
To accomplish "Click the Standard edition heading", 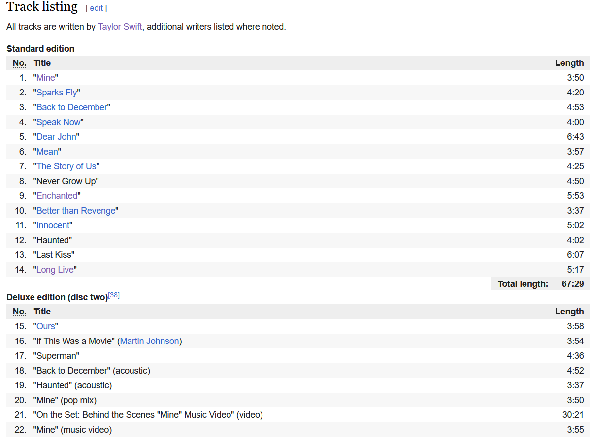I will click(40, 49).
